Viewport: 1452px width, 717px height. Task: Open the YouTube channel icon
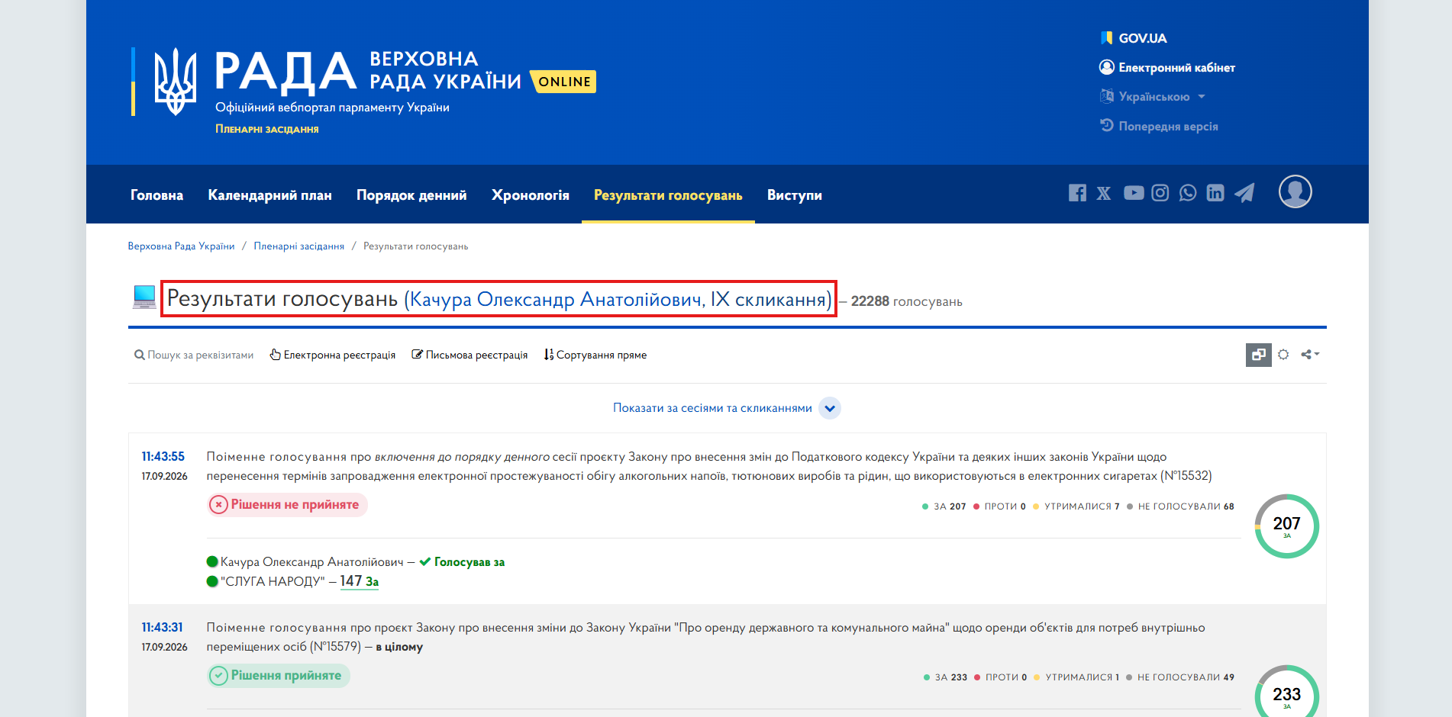pyautogui.click(x=1134, y=193)
